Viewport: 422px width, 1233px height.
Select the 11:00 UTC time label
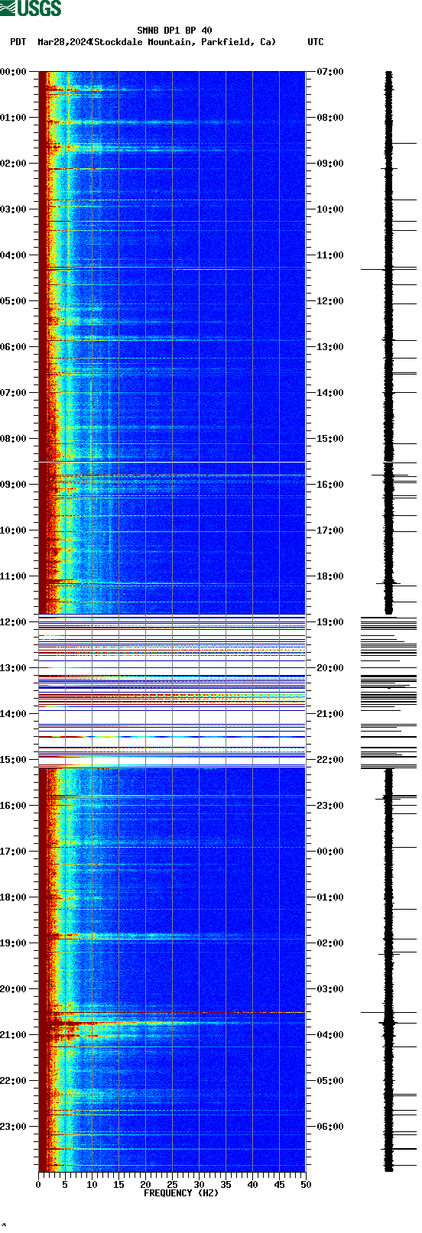[330, 255]
